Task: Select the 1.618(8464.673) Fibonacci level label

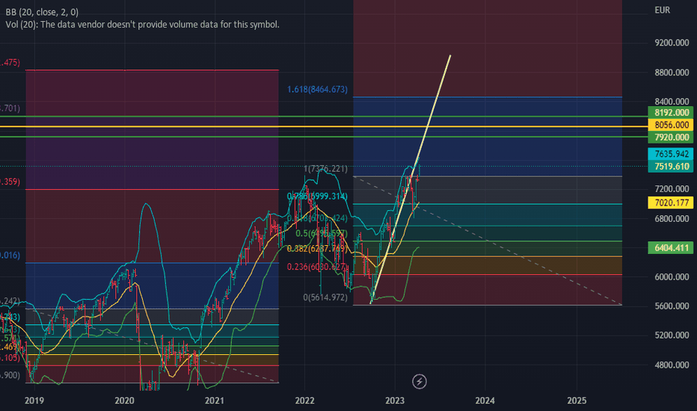Action: click(x=317, y=90)
